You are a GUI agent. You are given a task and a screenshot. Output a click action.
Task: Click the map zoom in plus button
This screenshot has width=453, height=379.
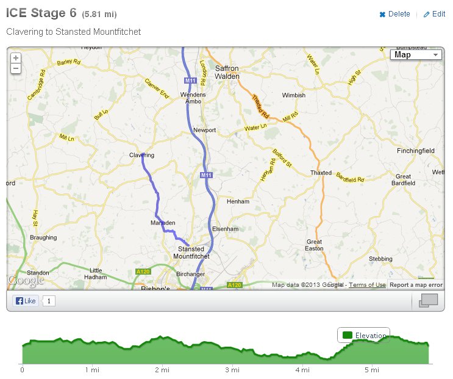pos(15,58)
